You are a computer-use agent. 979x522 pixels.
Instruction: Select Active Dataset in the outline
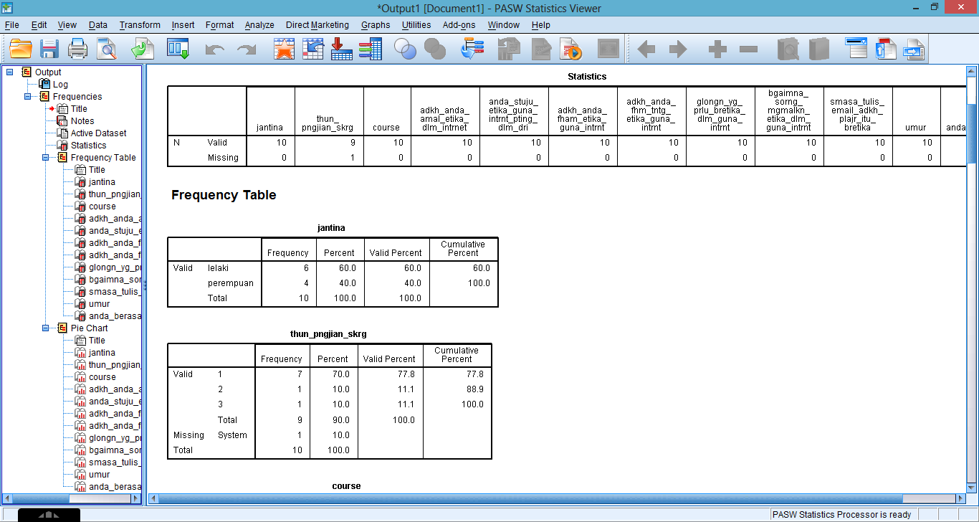[98, 133]
